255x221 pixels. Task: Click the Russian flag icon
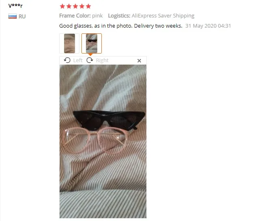tap(13, 16)
